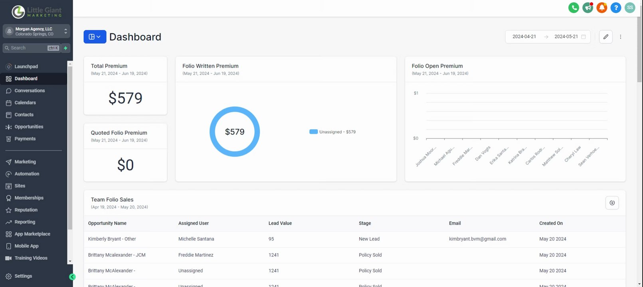643x287 pixels.
Task: Open the SS user avatar menu
Action: [630, 8]
